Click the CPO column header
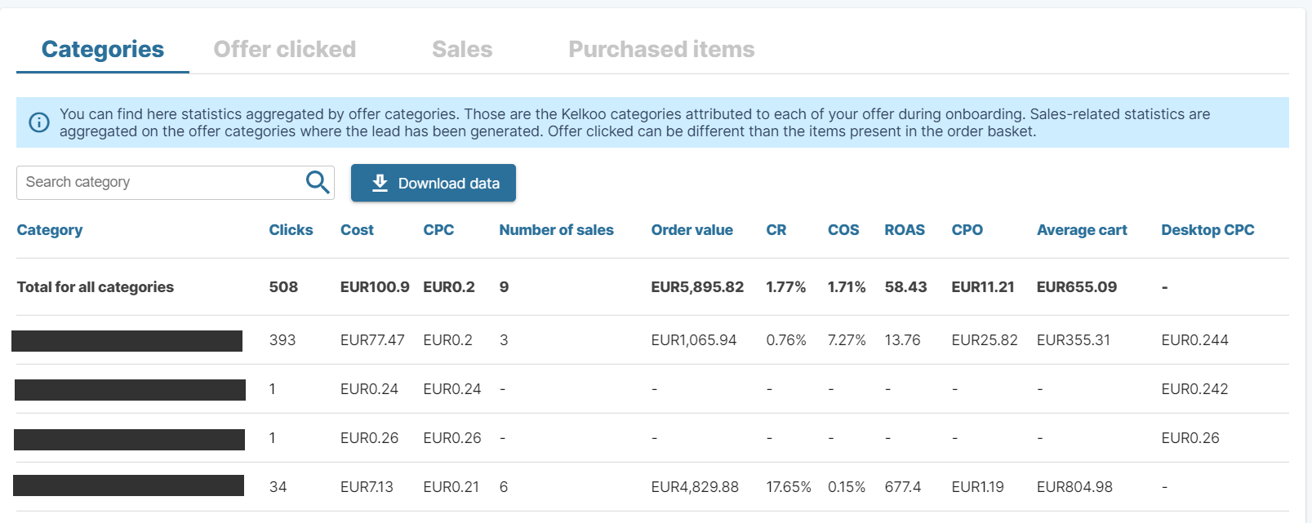1312x523 pixels. tap(967, 230)
